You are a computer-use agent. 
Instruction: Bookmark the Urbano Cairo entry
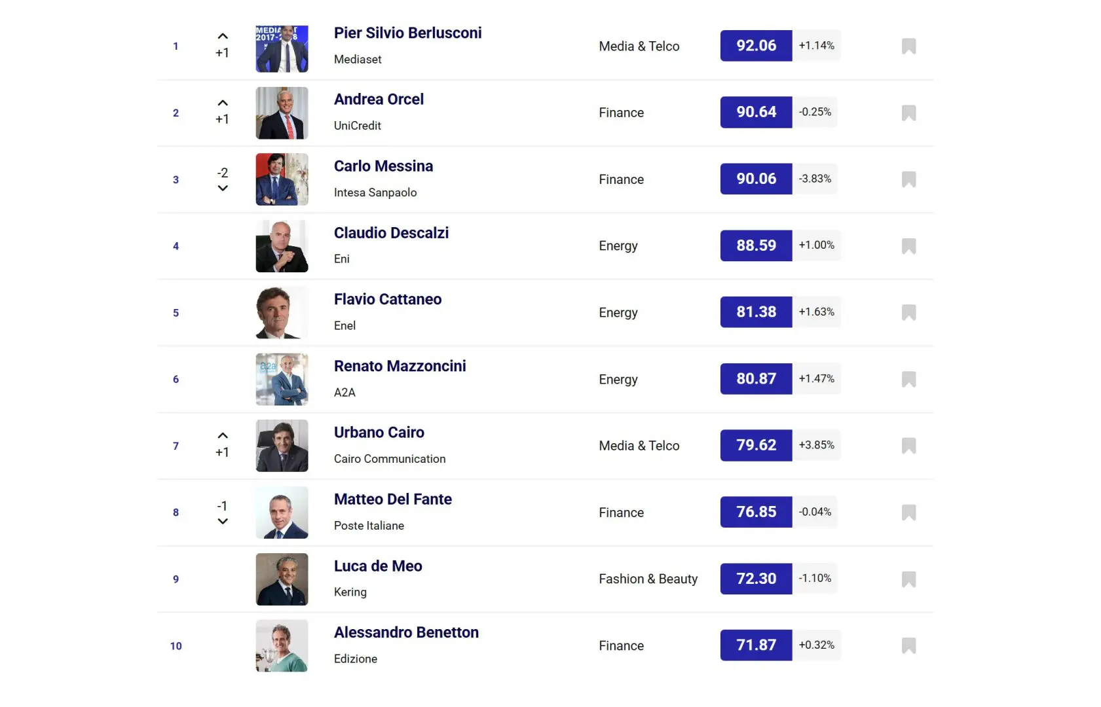coord(908,446)
